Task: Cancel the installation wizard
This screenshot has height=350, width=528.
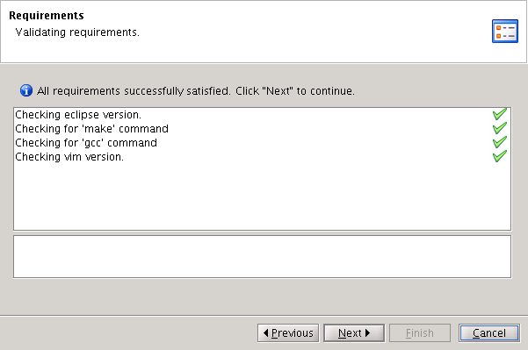Action: point(489,333)
